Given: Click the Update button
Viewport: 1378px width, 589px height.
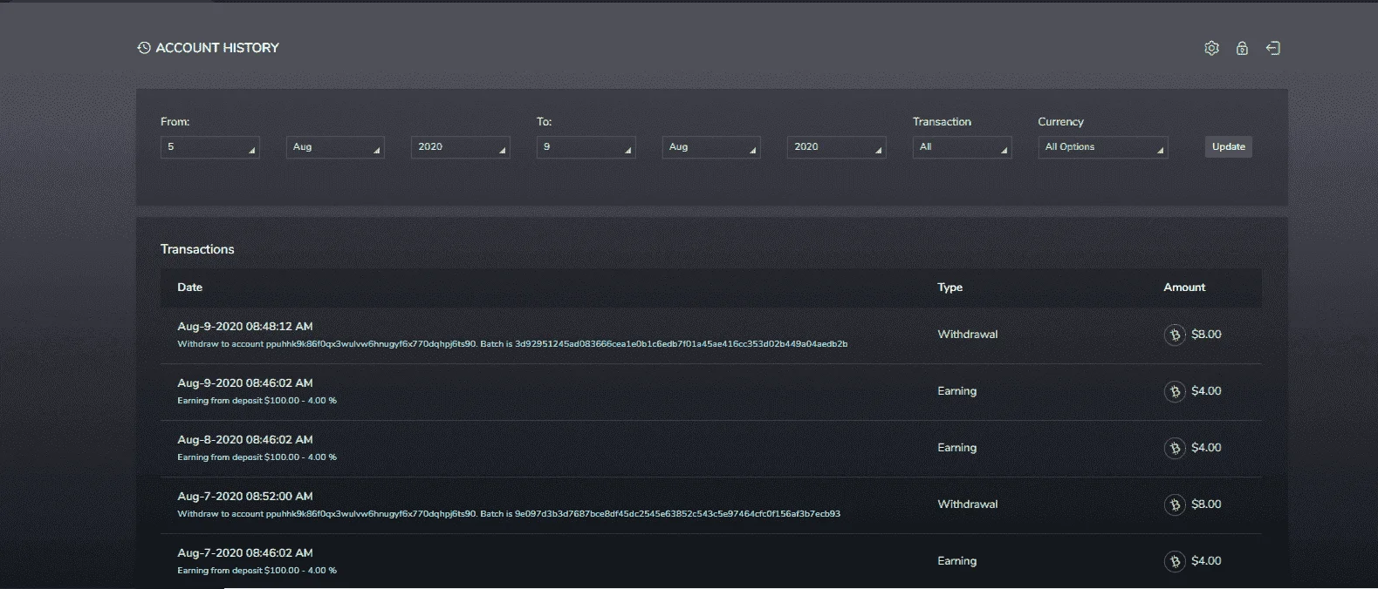Looking at the screenshot, I should pos(1229,147).
